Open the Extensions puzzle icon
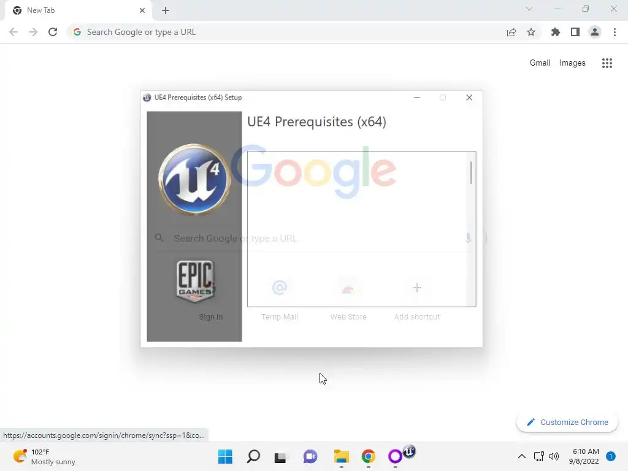Image resolution: width=628 pixels, height=471 pixels. pos(555,32)
